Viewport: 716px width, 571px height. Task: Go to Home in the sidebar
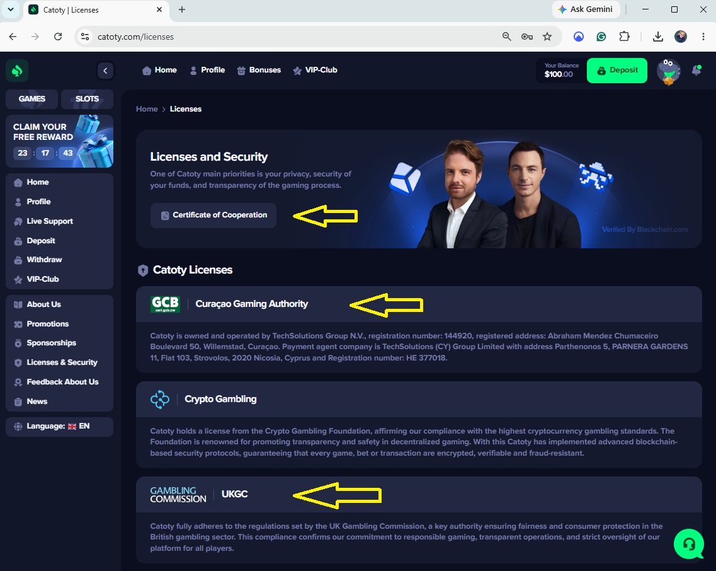59,182
